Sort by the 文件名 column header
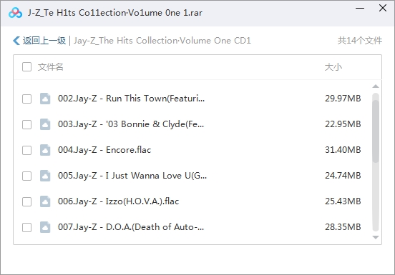Screen dimensions: 395x275 pyautogui.click(x=50, y=67)
